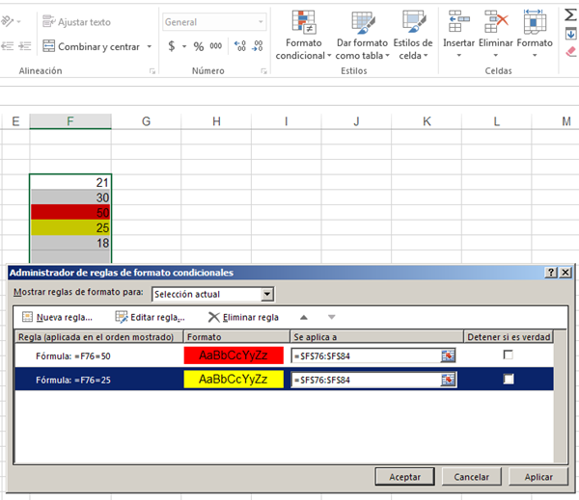This screenshot has width=579, height=500.
Task: Click Dar formato como tabla icon
Action: point(363,23)
